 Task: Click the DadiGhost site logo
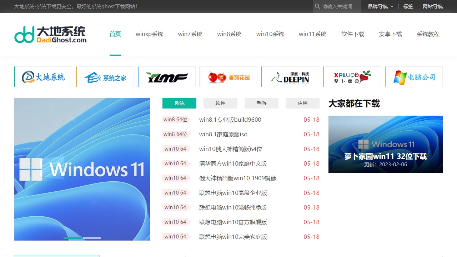[x=50, y=34]
